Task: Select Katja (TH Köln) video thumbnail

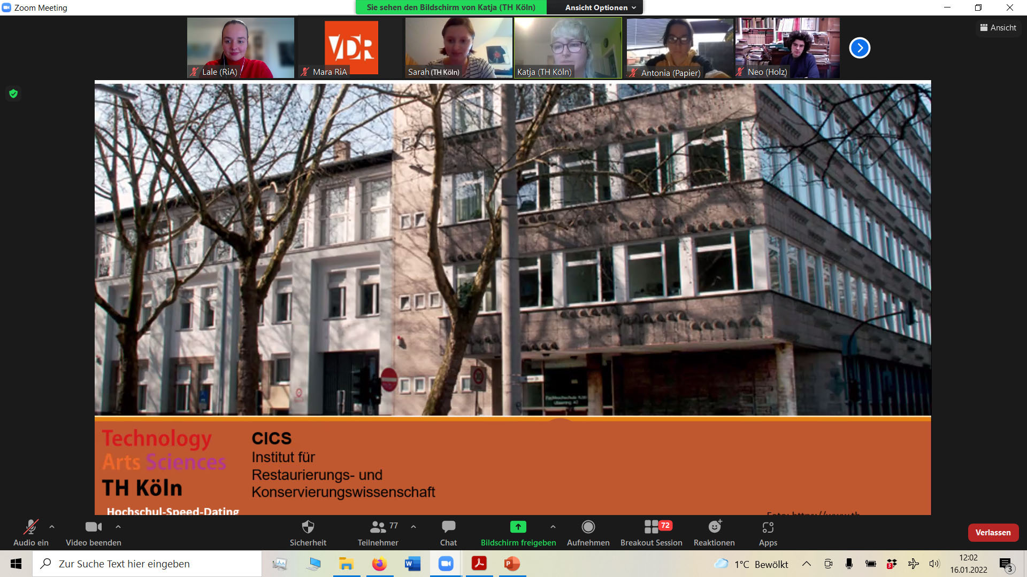Action: (x=568, y=48)
